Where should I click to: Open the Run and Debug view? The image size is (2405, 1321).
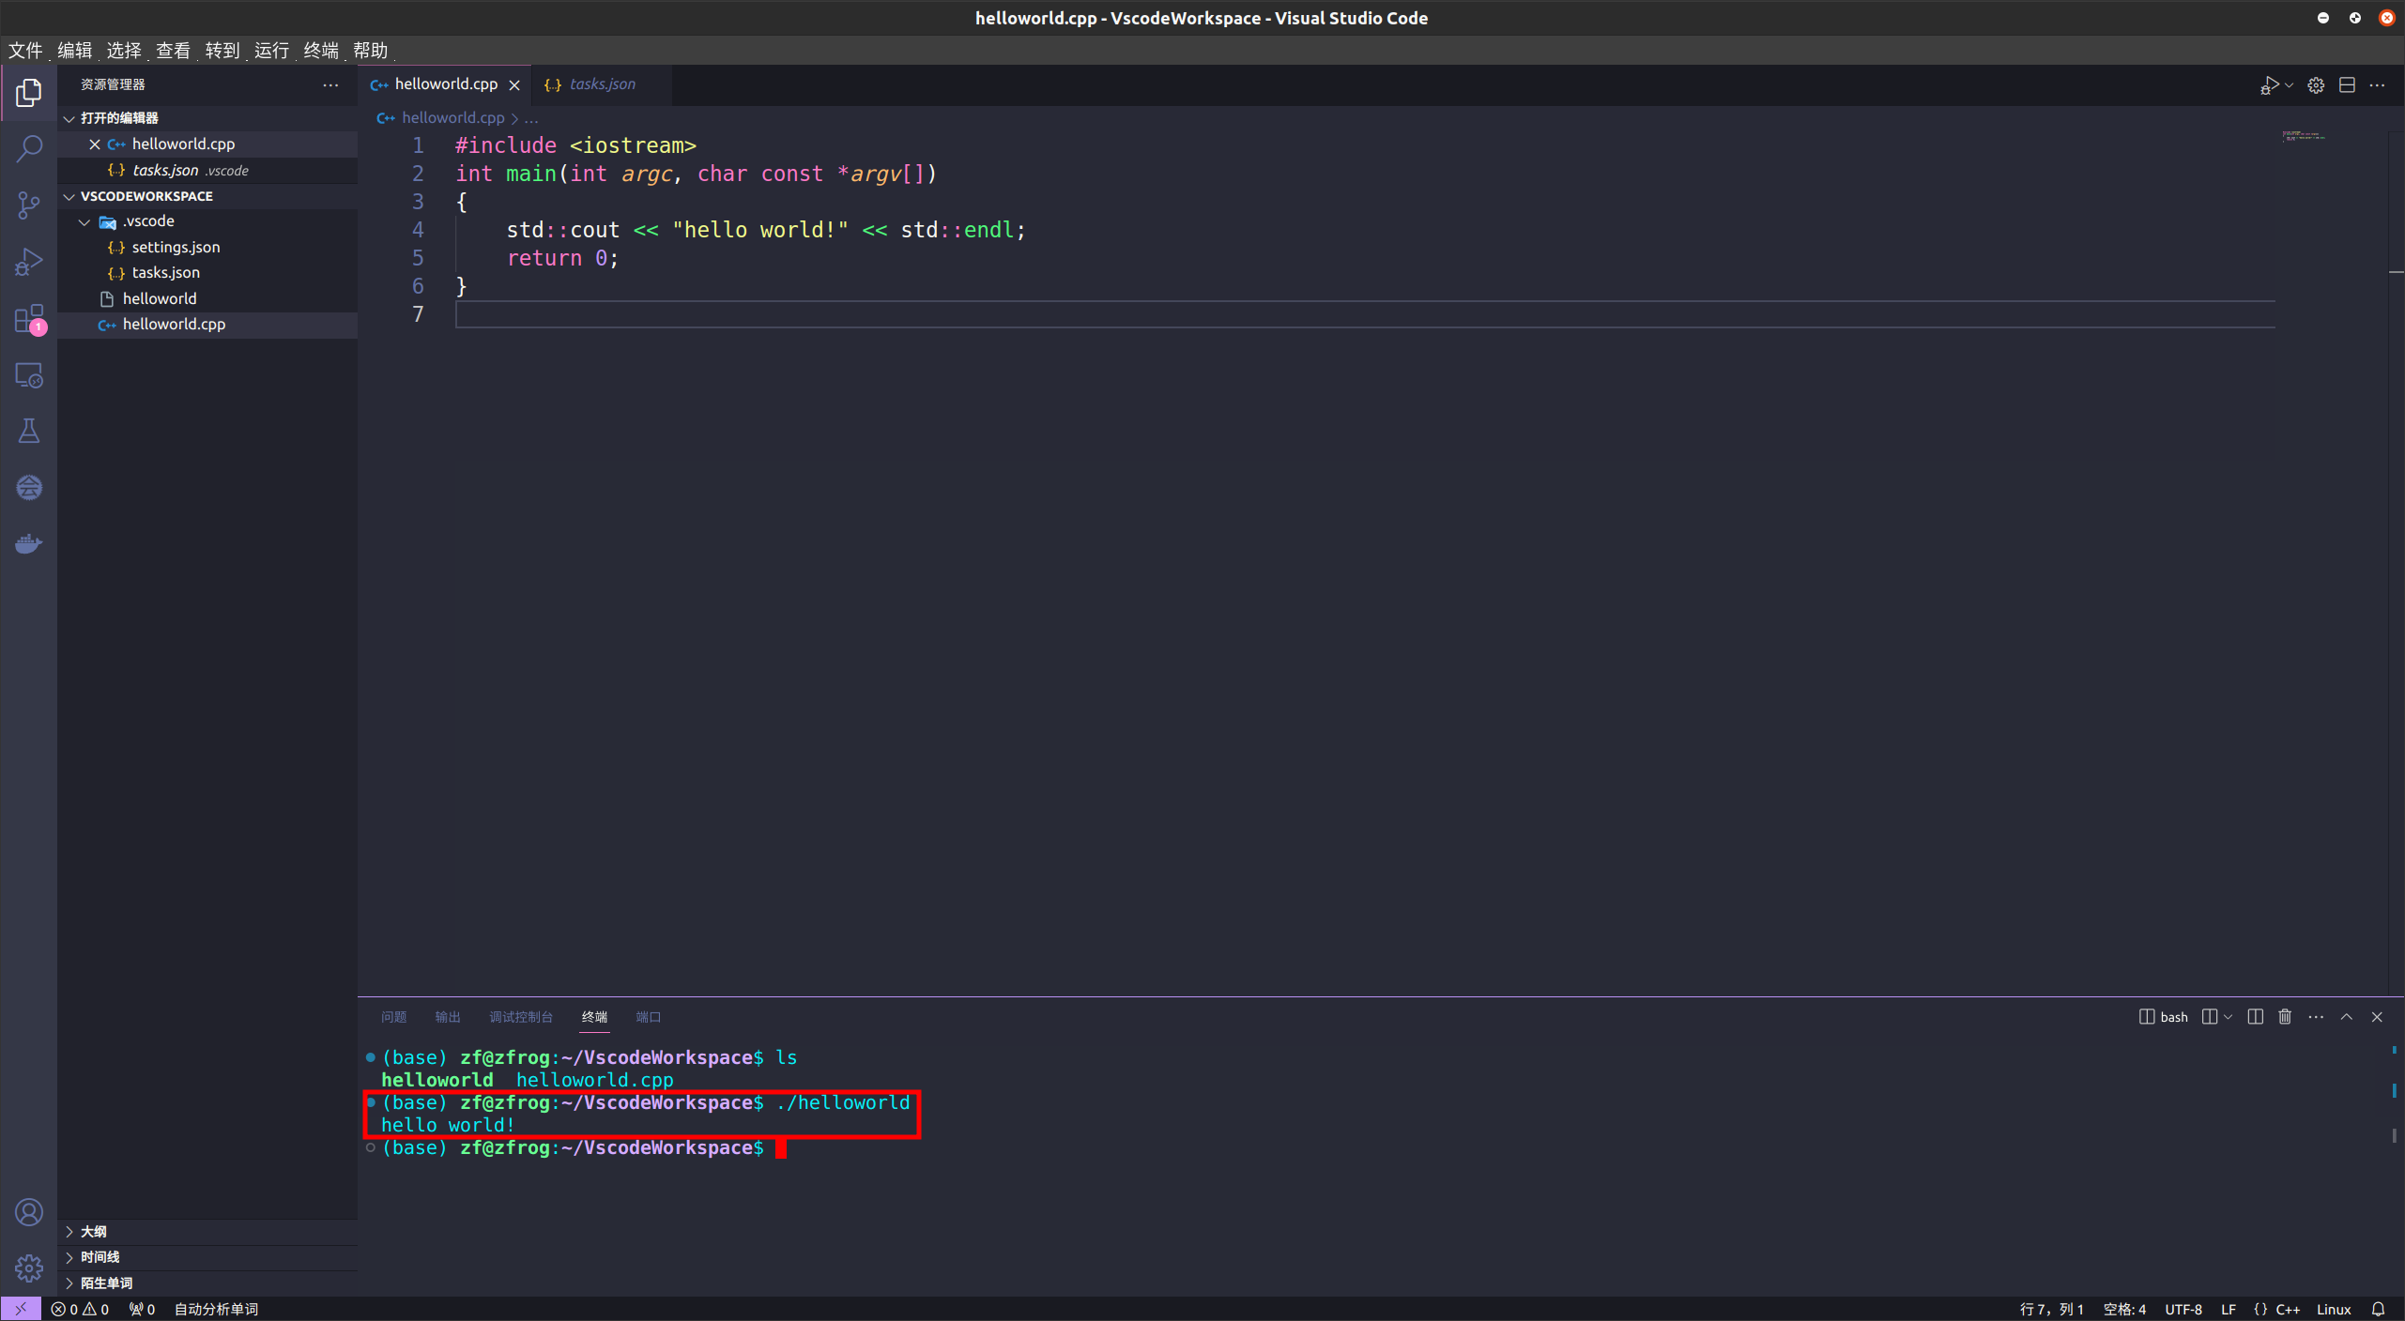(29, 261)
